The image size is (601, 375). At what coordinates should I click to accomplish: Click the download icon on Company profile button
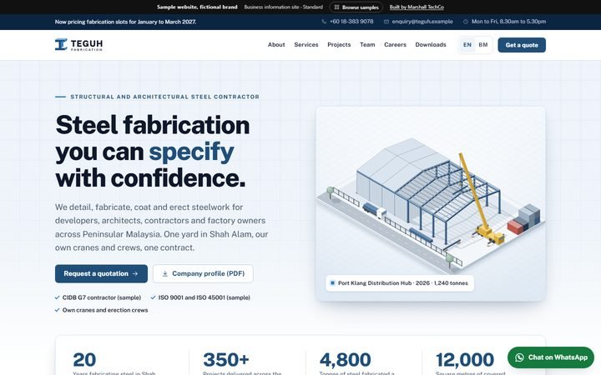[164, 273]
